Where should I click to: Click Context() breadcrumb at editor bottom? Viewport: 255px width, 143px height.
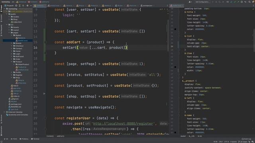(x=50, y=136)
